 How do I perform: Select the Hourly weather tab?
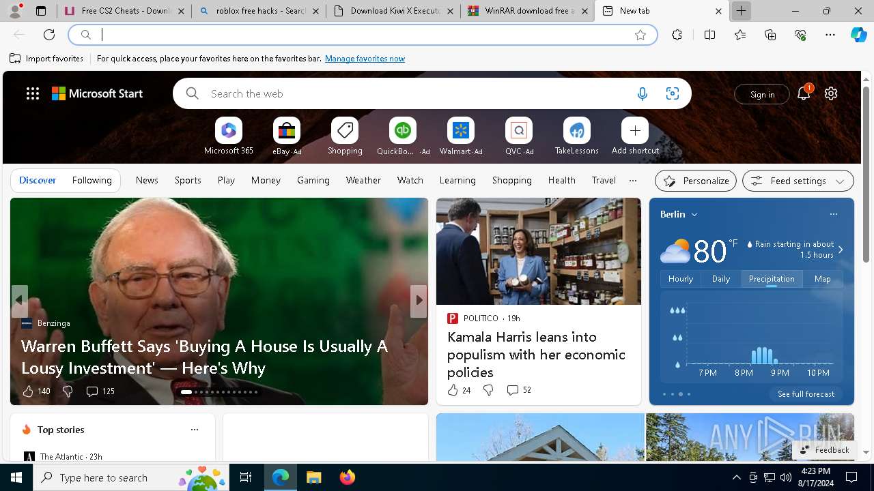pyautogui.click(x=681, y=279)
